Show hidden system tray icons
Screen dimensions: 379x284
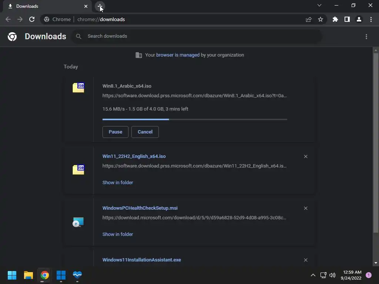tap(313, 275)
